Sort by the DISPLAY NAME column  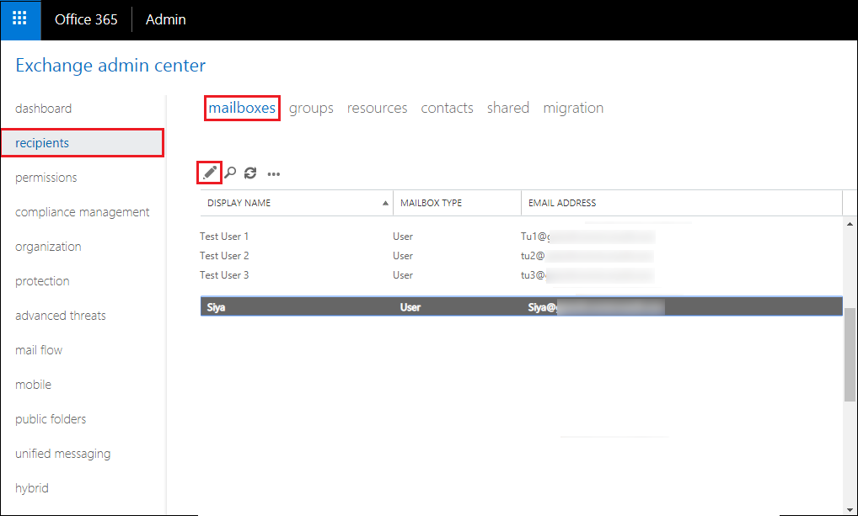[297, 203]
